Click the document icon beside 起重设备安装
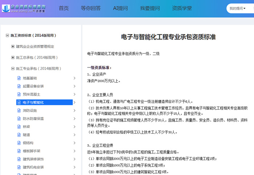 (x=19, y=86)
